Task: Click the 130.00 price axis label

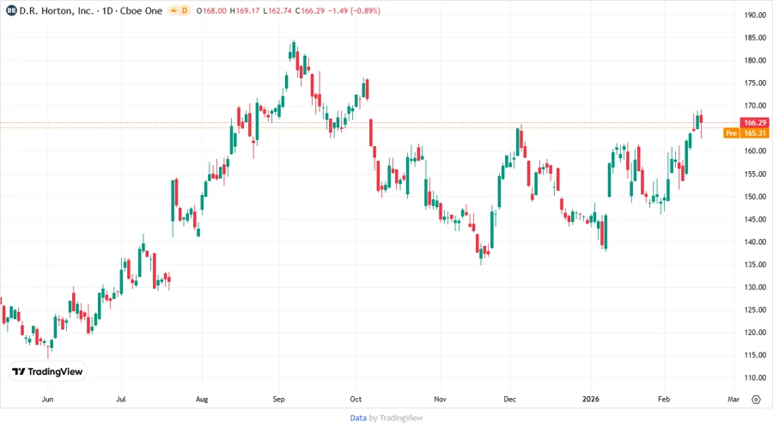Action: click(x=755, y=287)
